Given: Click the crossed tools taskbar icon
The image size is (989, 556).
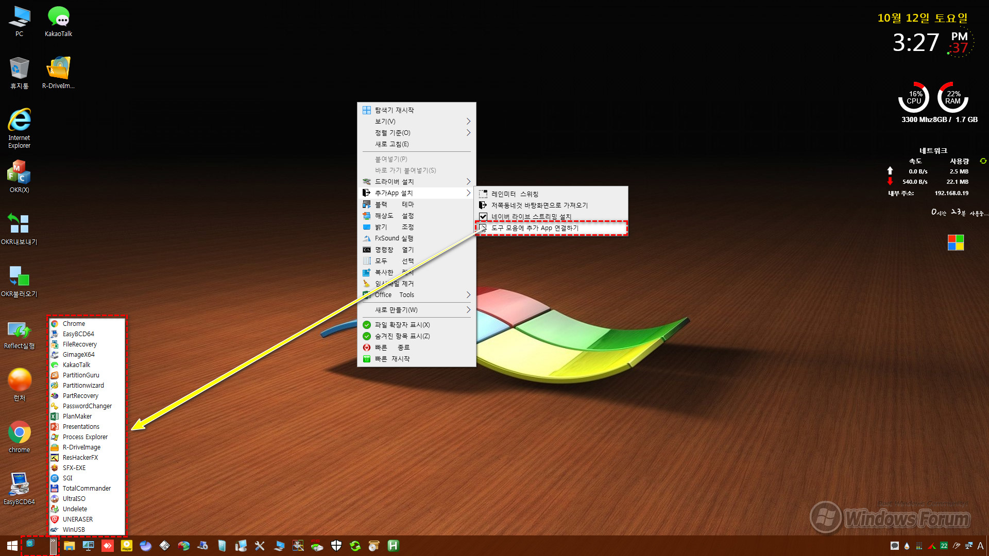Looking at the screenshot, I should click(x=260, y=546).
